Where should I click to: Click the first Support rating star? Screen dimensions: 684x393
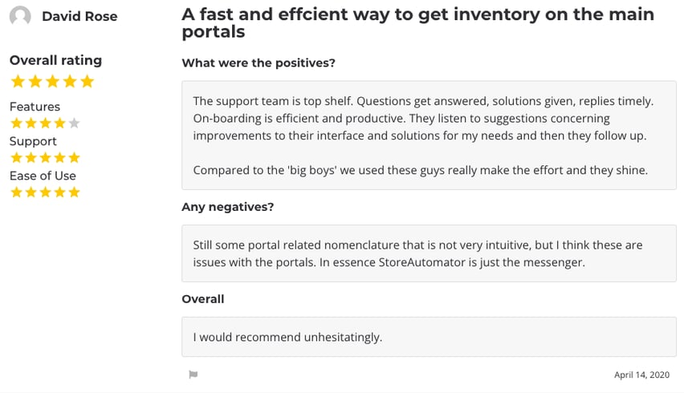pos(17,158)
